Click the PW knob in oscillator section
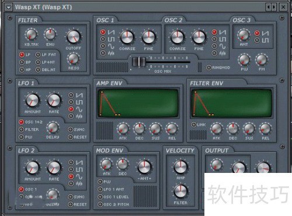Screen dimensions: 292x216 (244, 60)
